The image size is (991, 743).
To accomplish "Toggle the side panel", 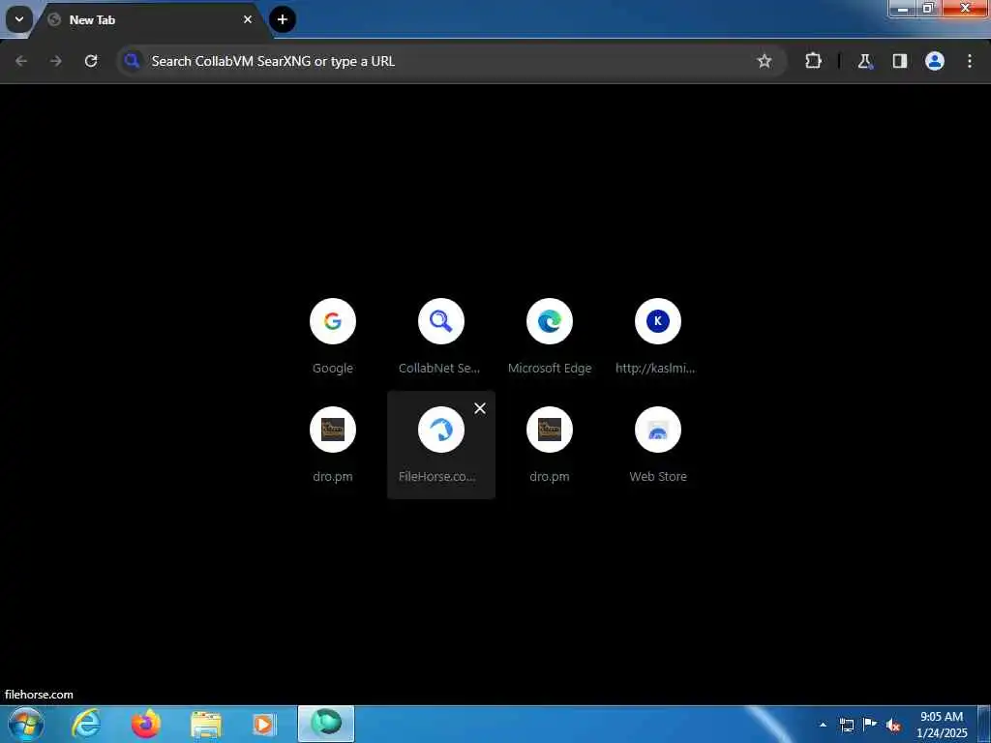I will (899, 61).
